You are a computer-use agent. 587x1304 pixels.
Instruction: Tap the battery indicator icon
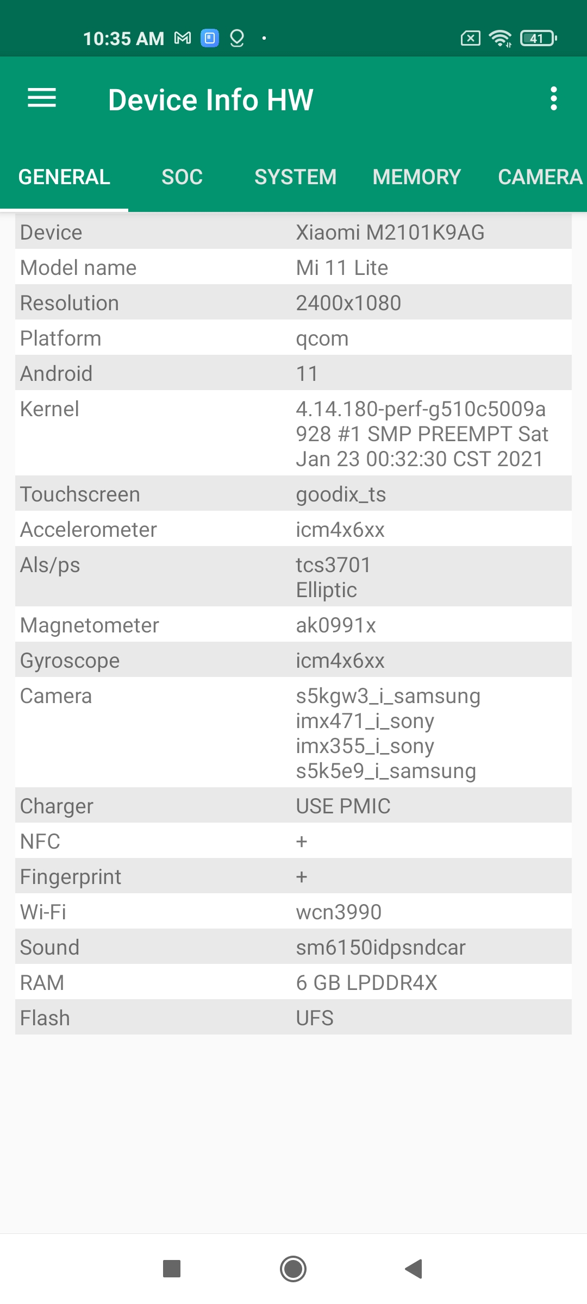(538, 38)
